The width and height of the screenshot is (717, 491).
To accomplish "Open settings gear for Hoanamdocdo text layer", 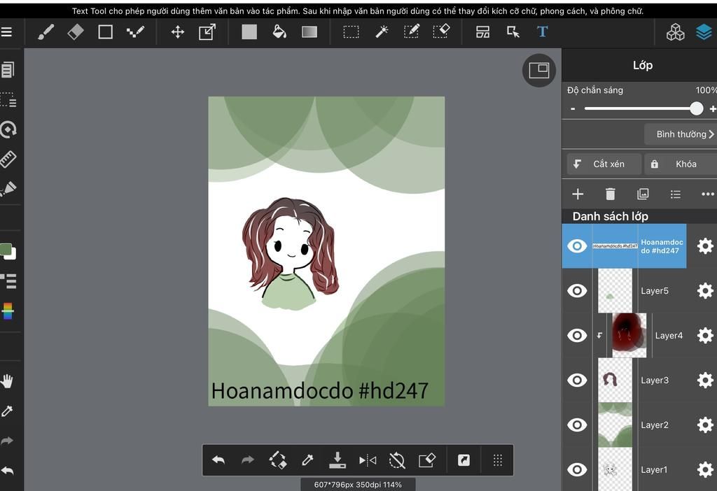I will [705, 246].
